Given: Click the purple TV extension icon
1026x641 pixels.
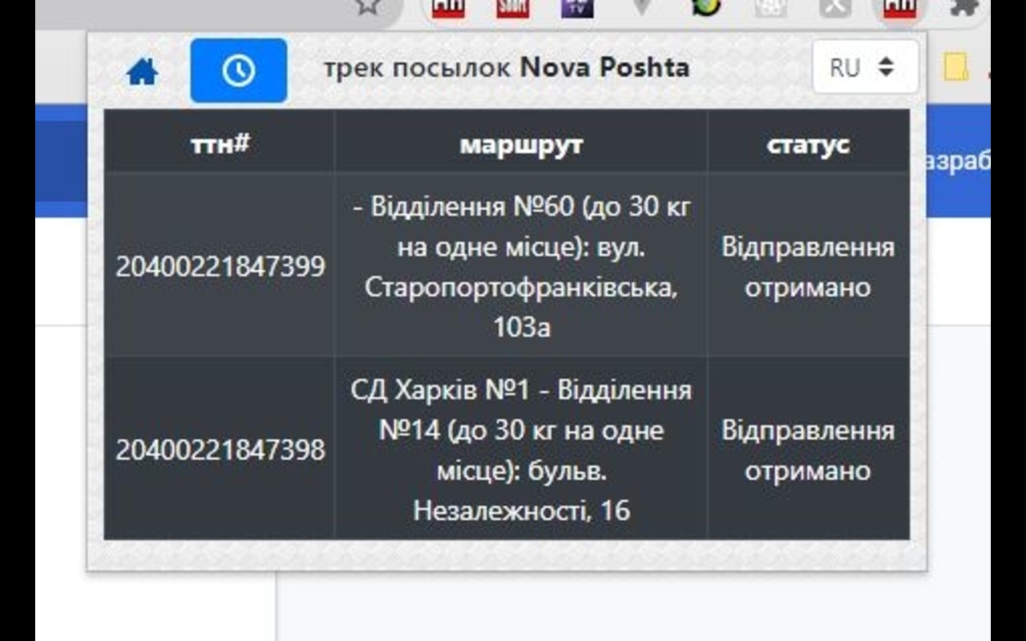Looking at the screenshot, I should [x=577, y=7].
